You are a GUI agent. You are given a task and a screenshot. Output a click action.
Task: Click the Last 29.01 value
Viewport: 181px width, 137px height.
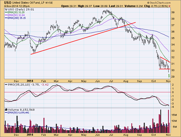[116, 6]
